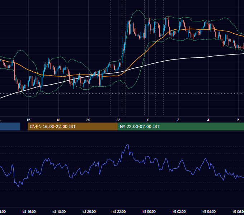Click the highest peak of the blue oscillator line
Screen dimensions: 244x215
[x=128, y=144]
